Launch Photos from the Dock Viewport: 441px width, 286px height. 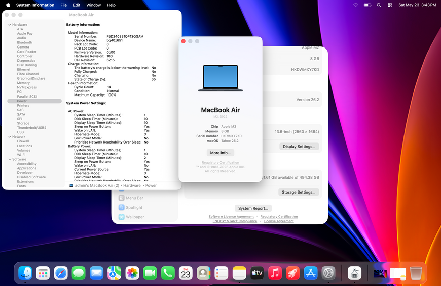tap(132, 273)
